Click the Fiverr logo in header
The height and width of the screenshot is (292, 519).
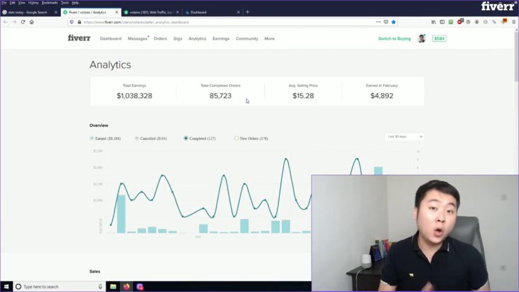(79, 38)
